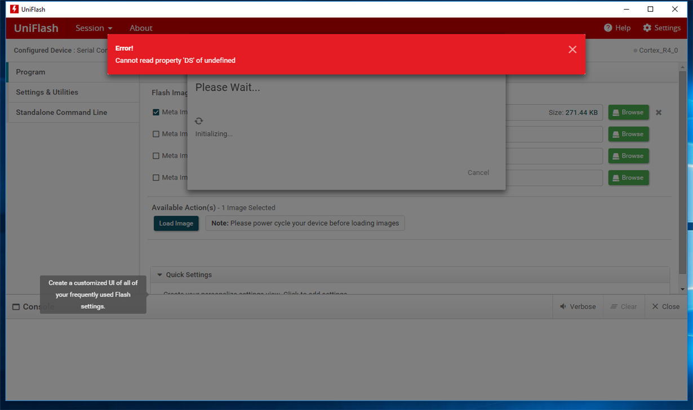Open Settings via the gear icon
Viewport: 693px width, 410px height.
click(647, 28)
